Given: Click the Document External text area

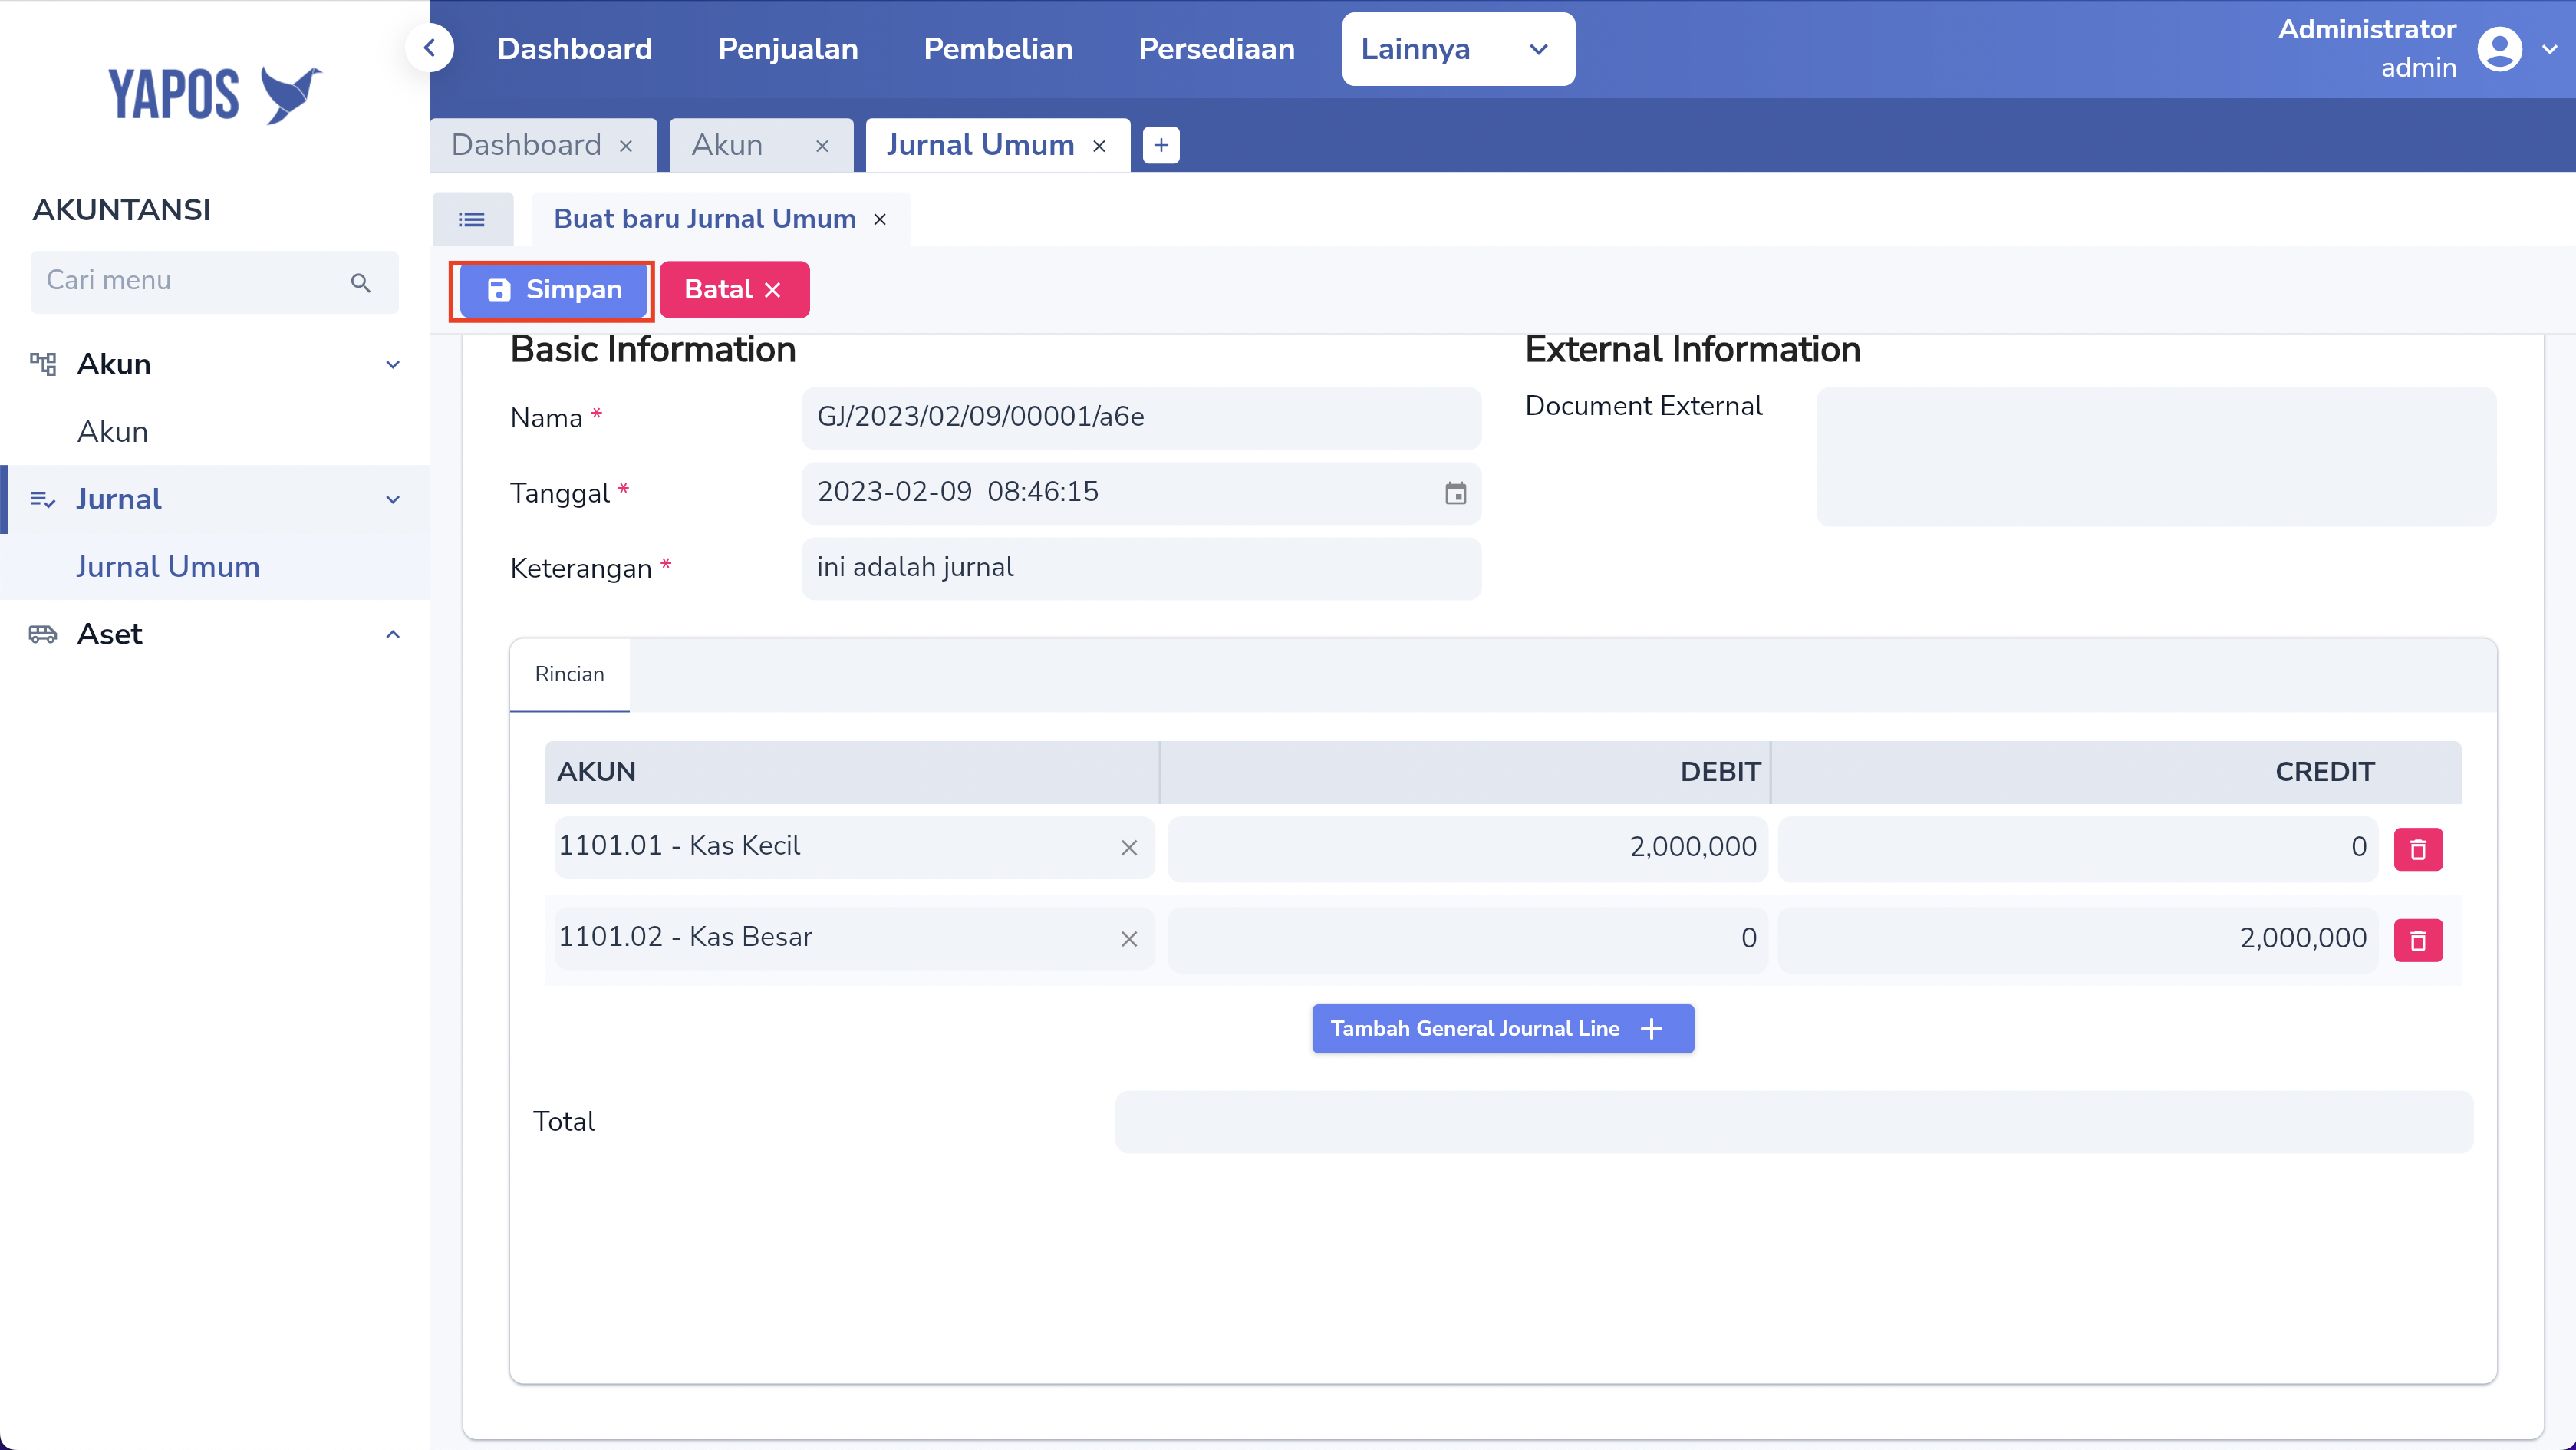Looking at the screenshot, I should point(2156,457).
